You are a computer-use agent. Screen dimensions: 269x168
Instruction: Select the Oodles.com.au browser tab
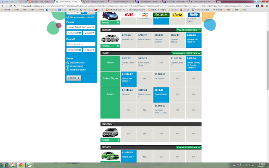pyautogui.click(x=68, y=2)
